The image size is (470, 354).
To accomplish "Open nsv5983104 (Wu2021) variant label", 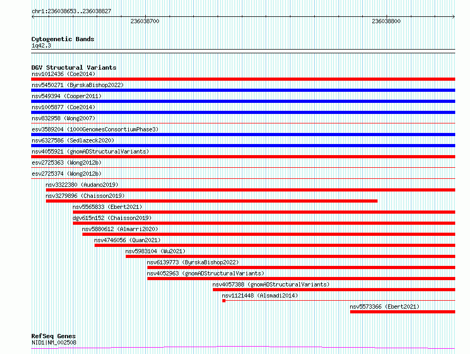I will pos(155,251).
